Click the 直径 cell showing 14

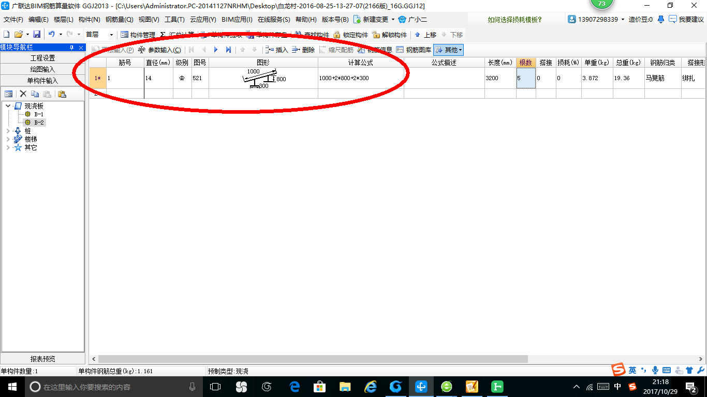(158, 78)
